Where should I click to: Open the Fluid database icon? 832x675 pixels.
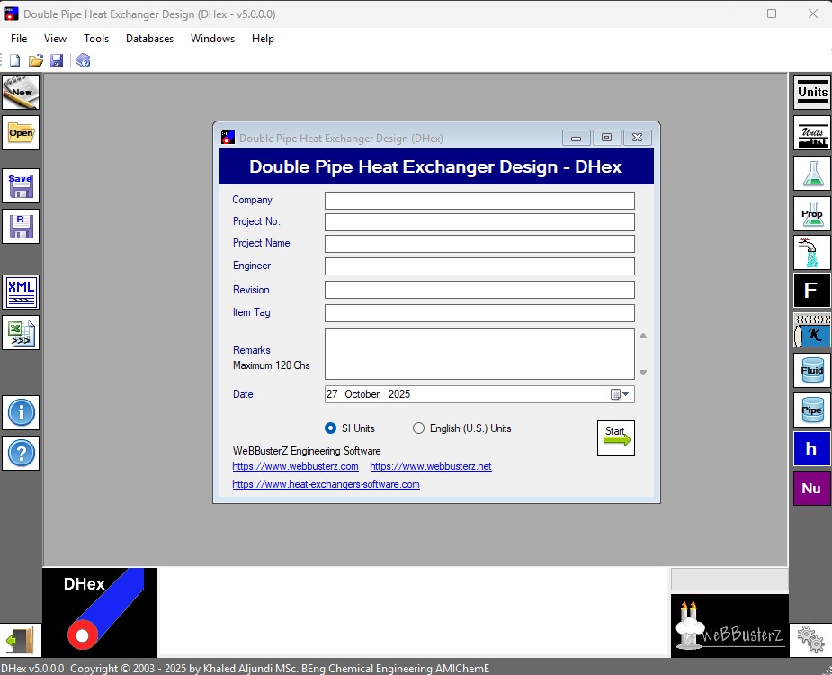[811, 370]
